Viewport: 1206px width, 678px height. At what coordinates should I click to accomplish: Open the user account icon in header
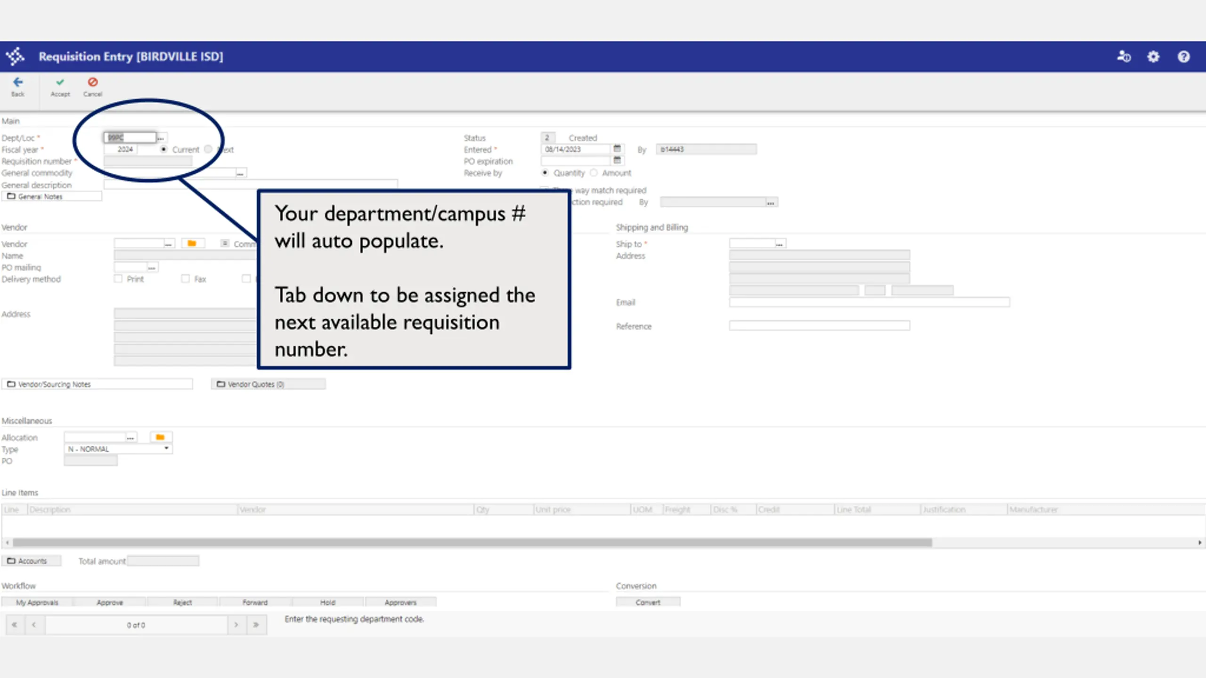(x=1124, y=57)
